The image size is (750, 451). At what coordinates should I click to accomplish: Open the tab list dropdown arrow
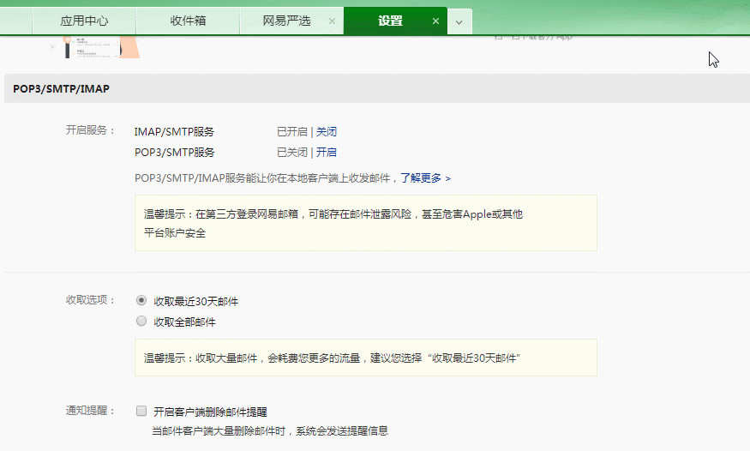click(459, 22)
